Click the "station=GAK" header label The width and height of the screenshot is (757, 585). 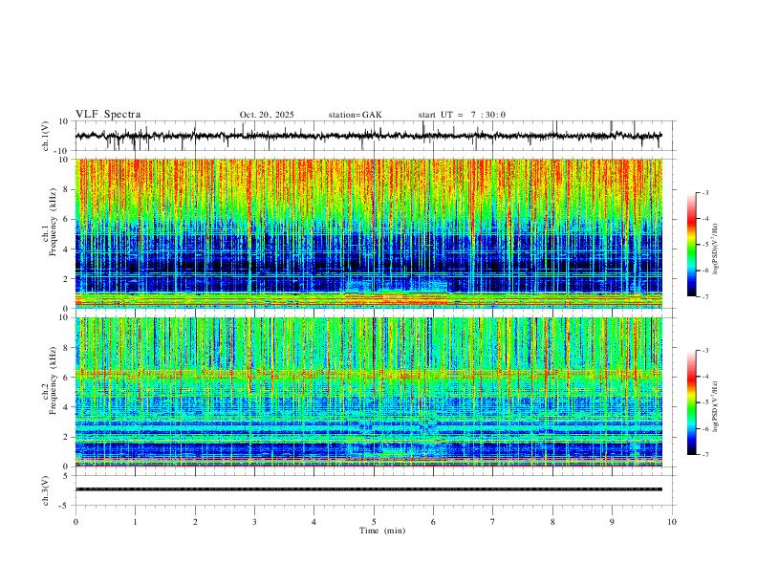(x=355, y=115)
